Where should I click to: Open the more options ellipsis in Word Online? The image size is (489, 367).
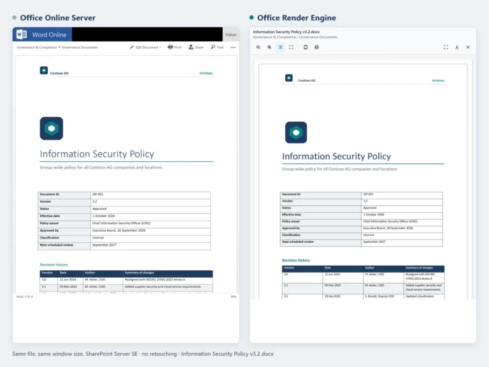click(x=233, y=47)
